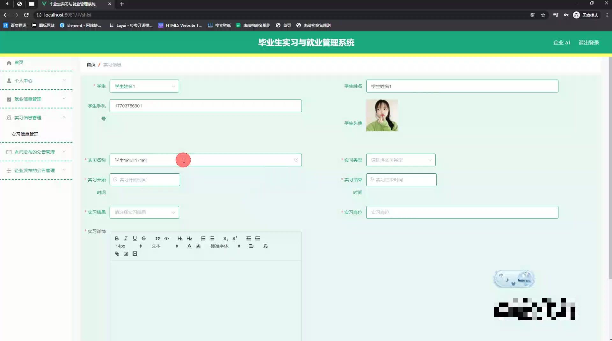The height and width of the screenshot is (341, 612).
Task: Open a new browser tab
Action: point(121,4)
